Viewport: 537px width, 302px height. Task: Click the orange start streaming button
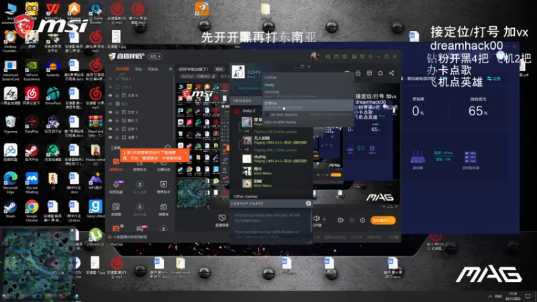coord(383,220)
